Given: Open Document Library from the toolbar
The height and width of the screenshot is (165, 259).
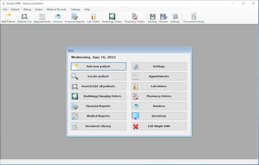Looking at the screenshot, I should coord(194,18).
